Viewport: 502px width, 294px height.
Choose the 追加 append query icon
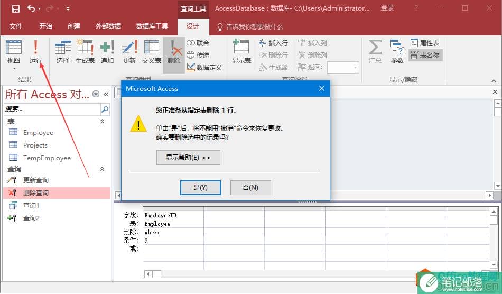click(x=107, y=52)
